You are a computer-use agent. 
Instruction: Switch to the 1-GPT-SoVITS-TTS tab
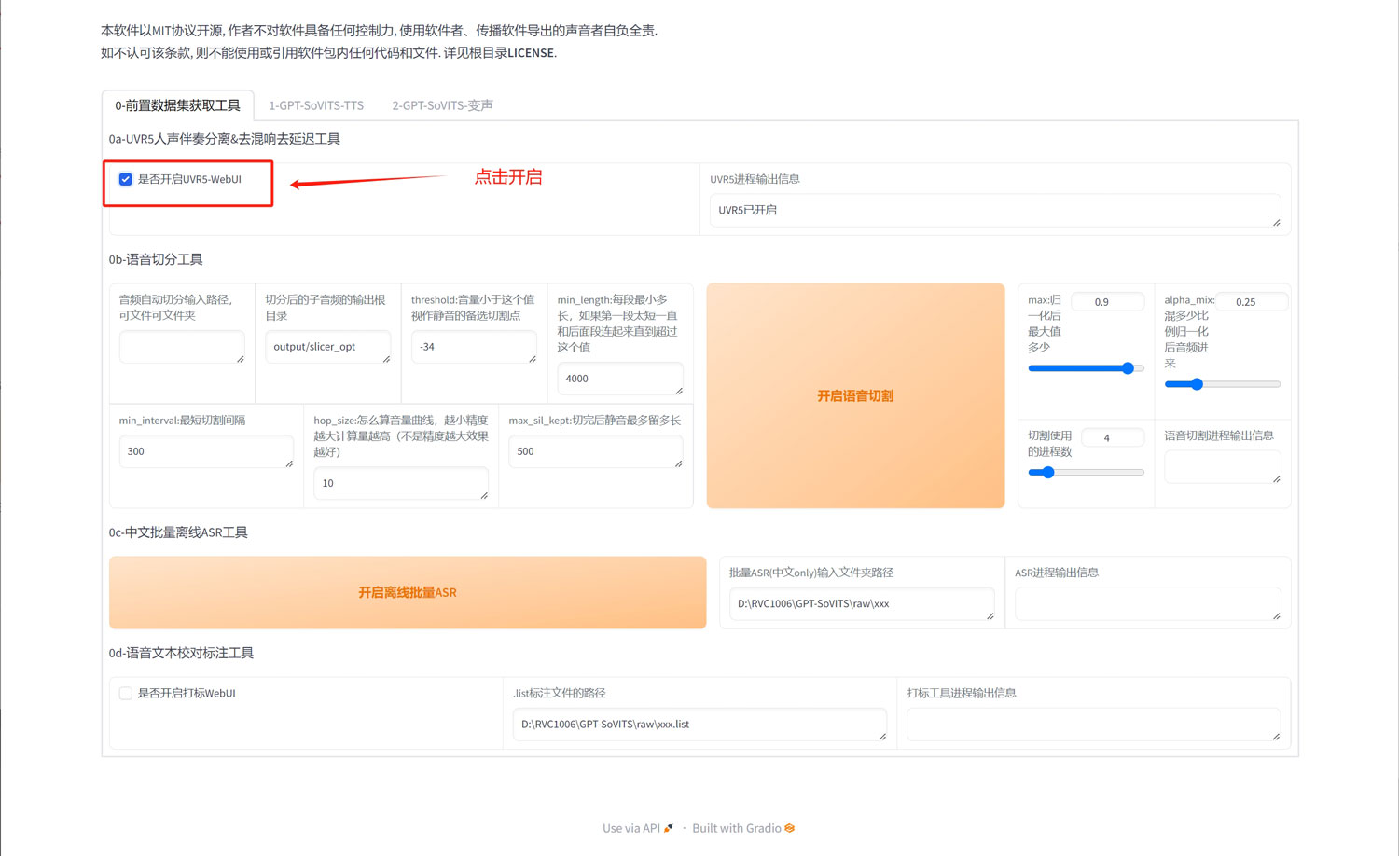point(316,105)
